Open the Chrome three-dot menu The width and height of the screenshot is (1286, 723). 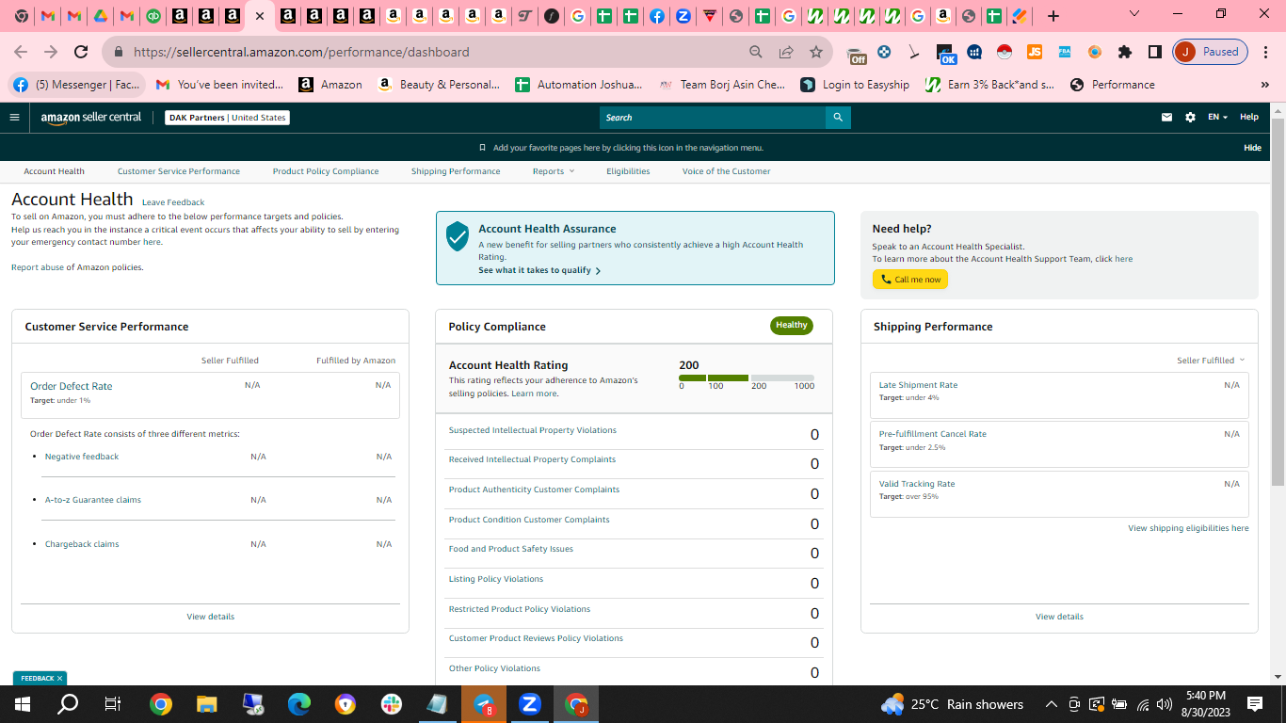point(1266,52)
